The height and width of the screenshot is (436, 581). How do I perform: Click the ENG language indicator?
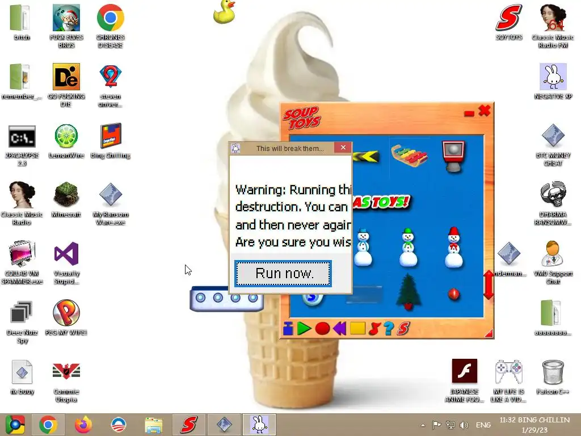483,425
